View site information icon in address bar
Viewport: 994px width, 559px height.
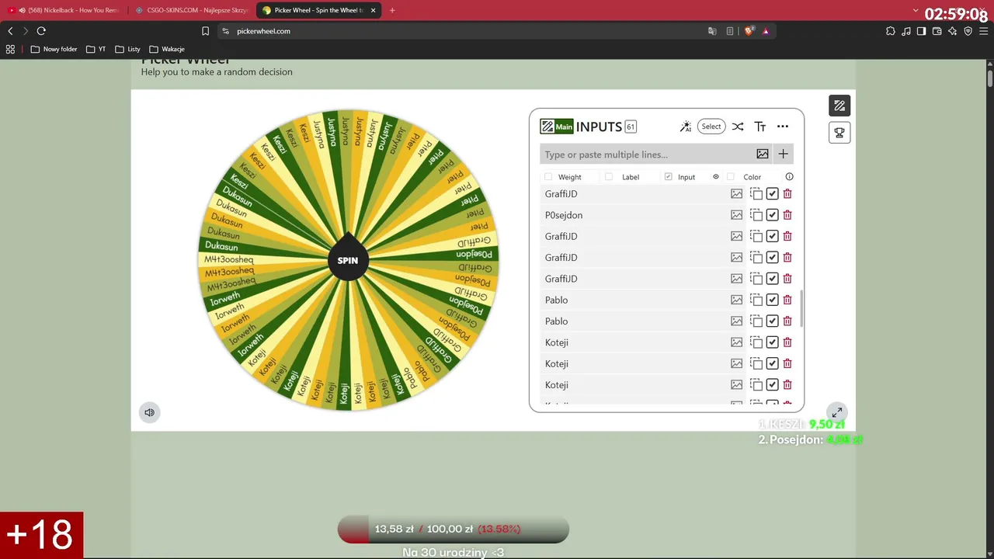pos(225,31)
